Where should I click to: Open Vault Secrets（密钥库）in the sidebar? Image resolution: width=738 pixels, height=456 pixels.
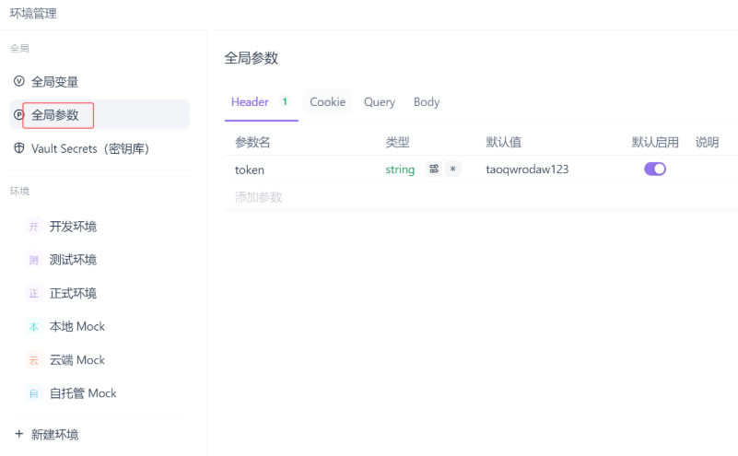click(90, 148)
